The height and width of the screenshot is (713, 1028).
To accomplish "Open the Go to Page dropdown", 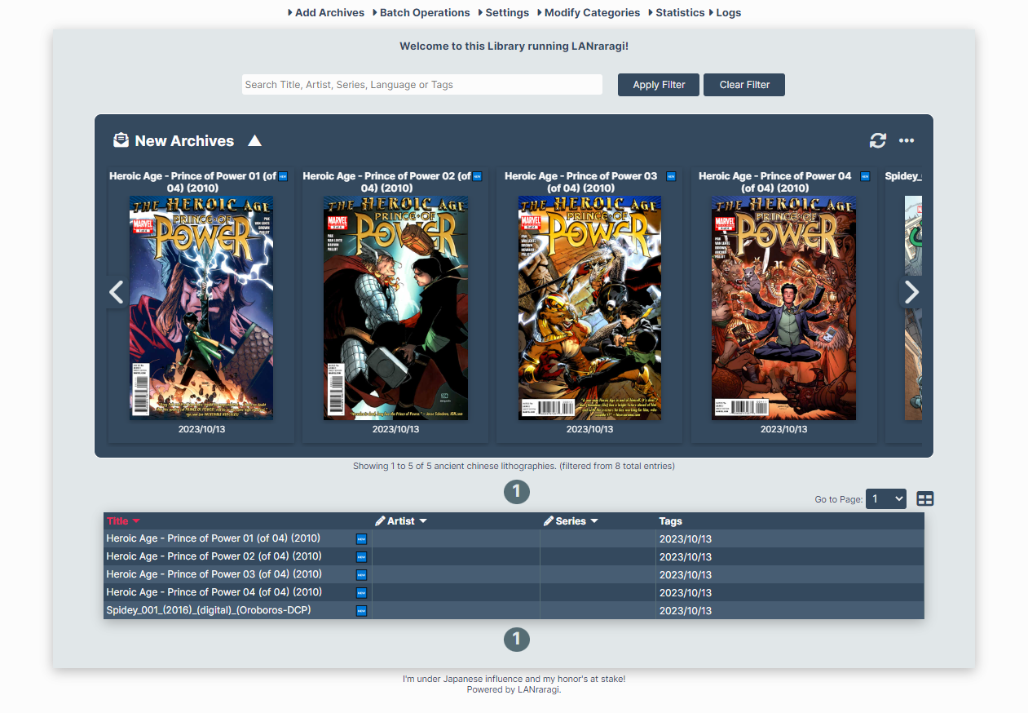I will (886, 498).
